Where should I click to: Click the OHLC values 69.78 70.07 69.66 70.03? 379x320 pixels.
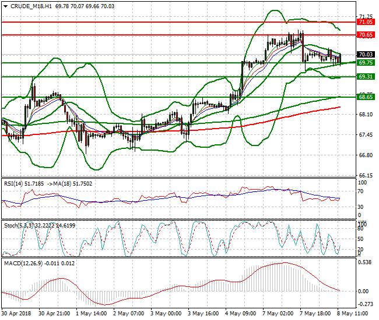tap(85, 6)
